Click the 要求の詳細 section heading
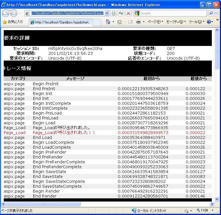The width and height of the screenshot is (221, 215). point(17,38)
